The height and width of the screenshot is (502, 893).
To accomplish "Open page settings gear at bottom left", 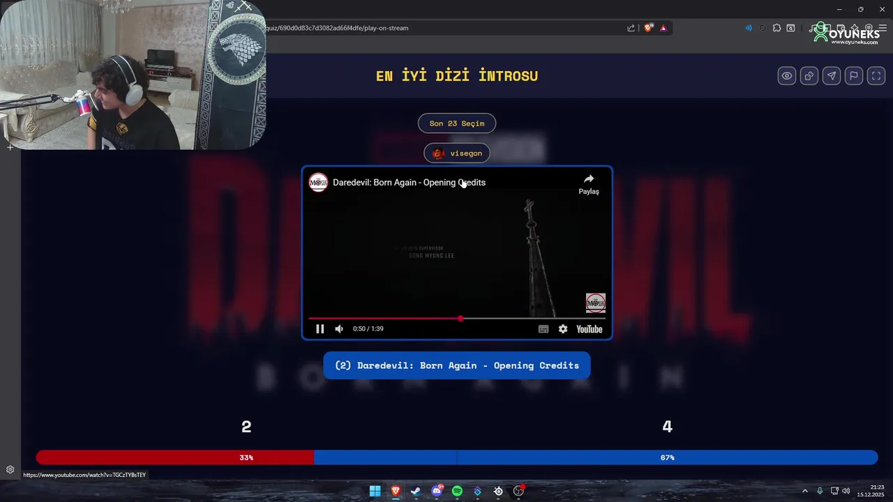I will click(10, 470).
